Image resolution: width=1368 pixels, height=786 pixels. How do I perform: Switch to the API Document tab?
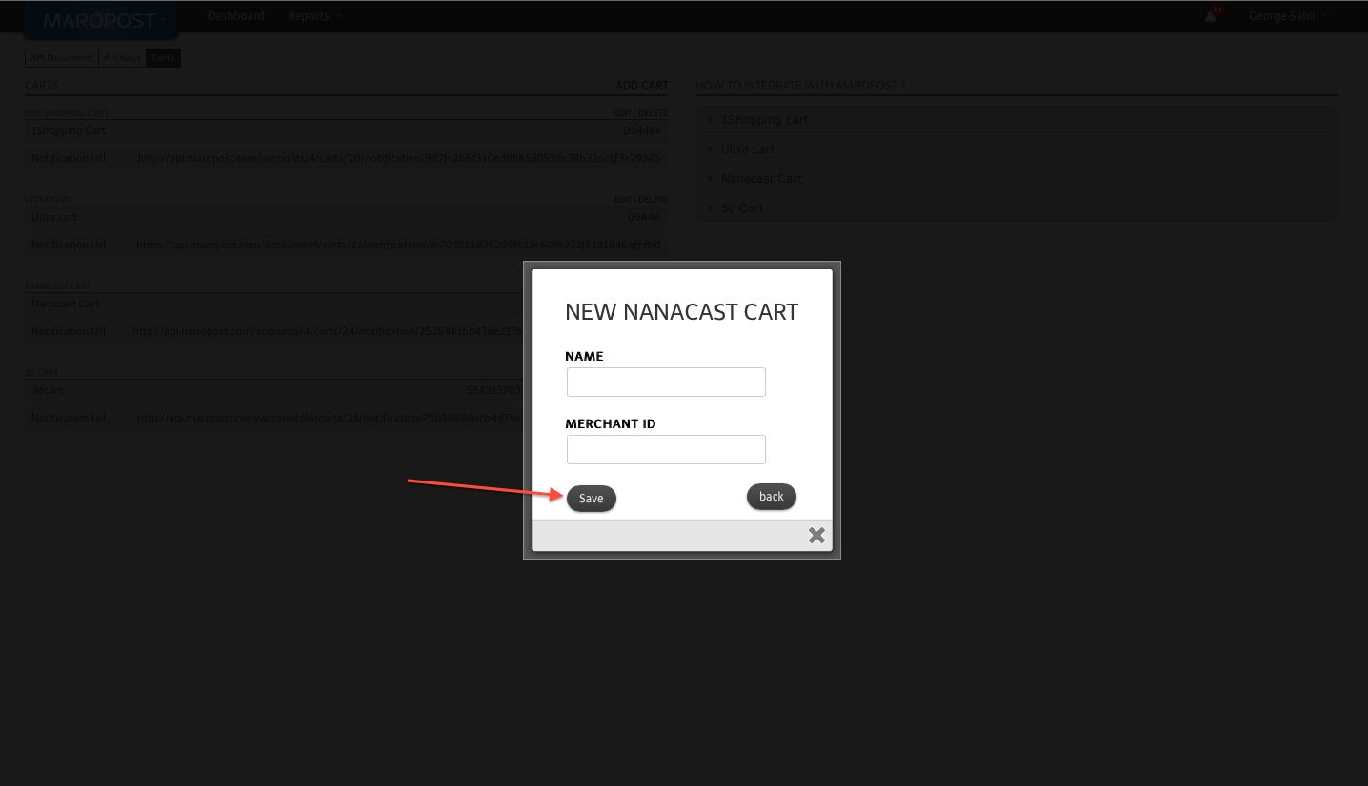62,58
